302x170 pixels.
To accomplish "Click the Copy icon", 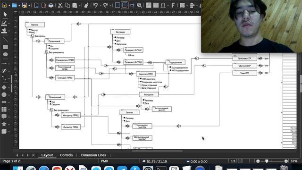I will pyautogui.click(x=67, y=5).
